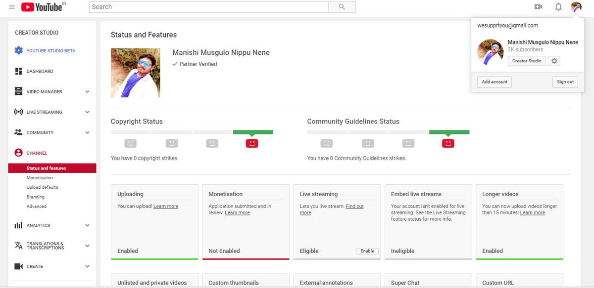This screenshot has height=288, width=594.
Task: Click Sign out
Action: pos(565,82)
